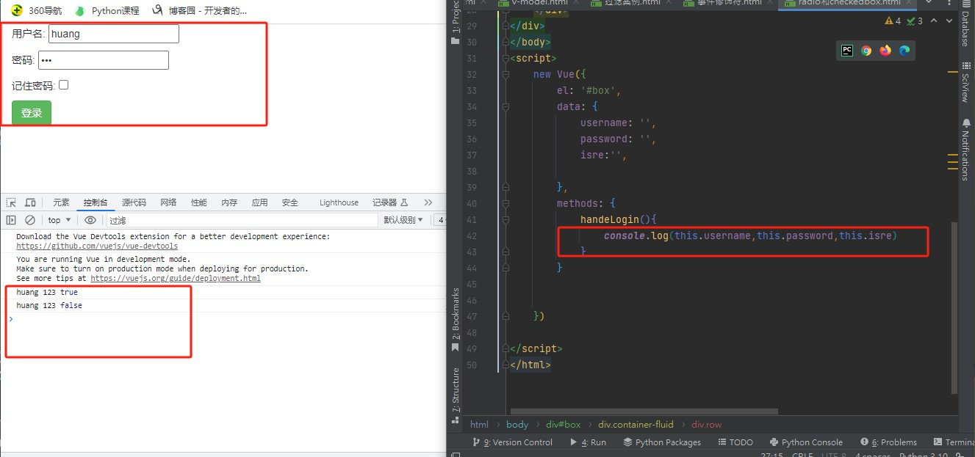The width and height of the screenshot is (975, 457).
Task: Click the warnings indicator showing 4
Action: 893,21
